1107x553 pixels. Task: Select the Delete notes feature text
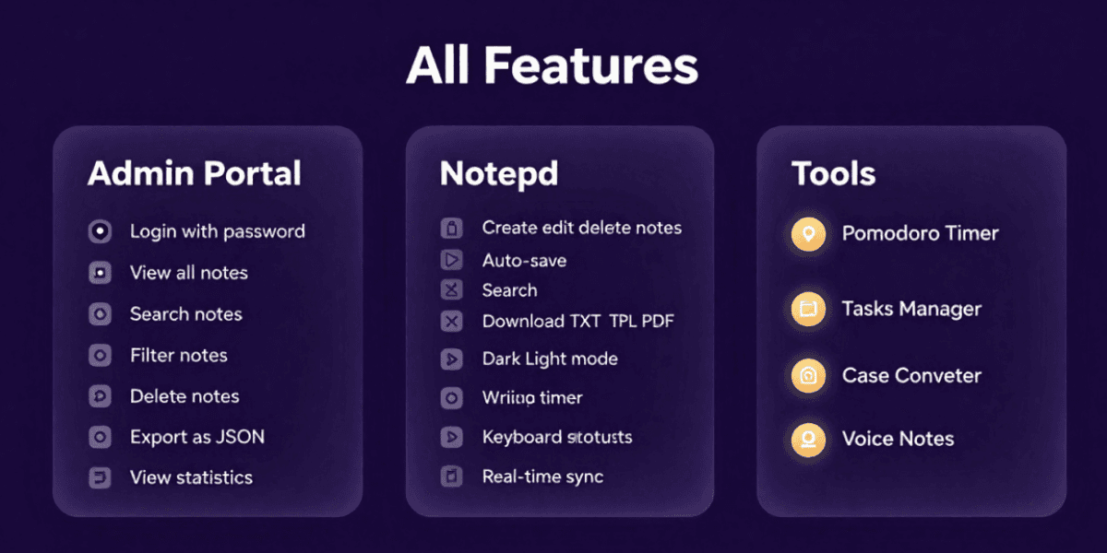pyautogui.click(x=184, y=396)
